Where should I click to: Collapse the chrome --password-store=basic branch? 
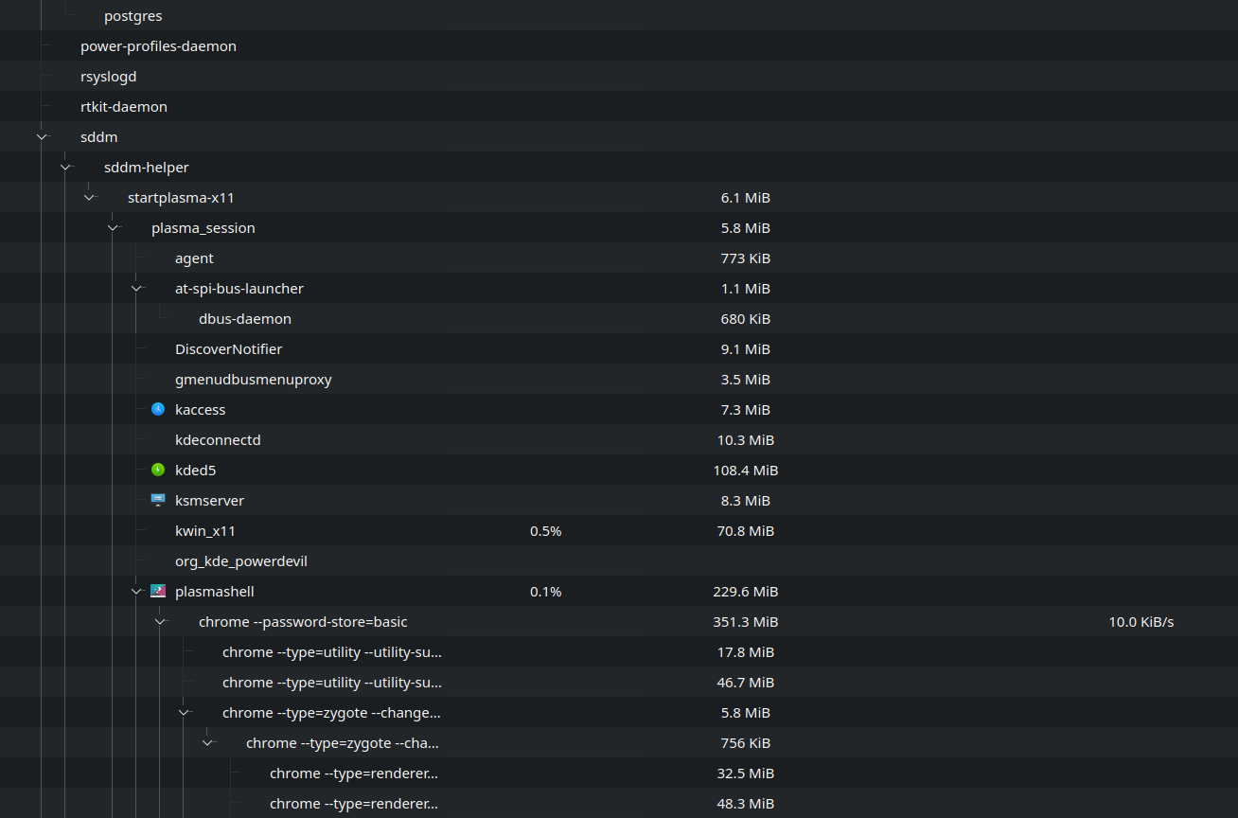click(x=160, y=621)
